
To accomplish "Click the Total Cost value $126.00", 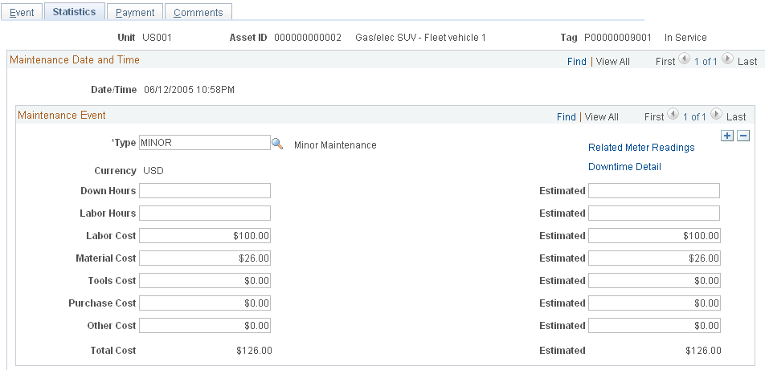I will (x=254, y=351).
